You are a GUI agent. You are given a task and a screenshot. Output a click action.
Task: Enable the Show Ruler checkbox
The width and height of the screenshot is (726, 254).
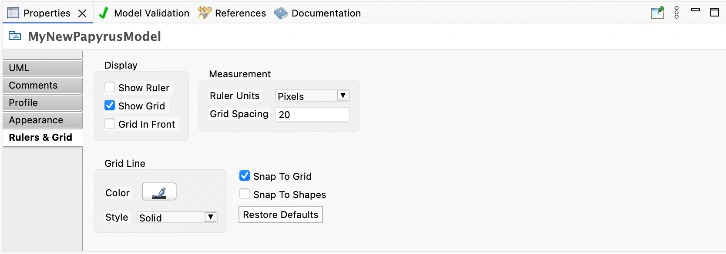click(x=110, y=87)
